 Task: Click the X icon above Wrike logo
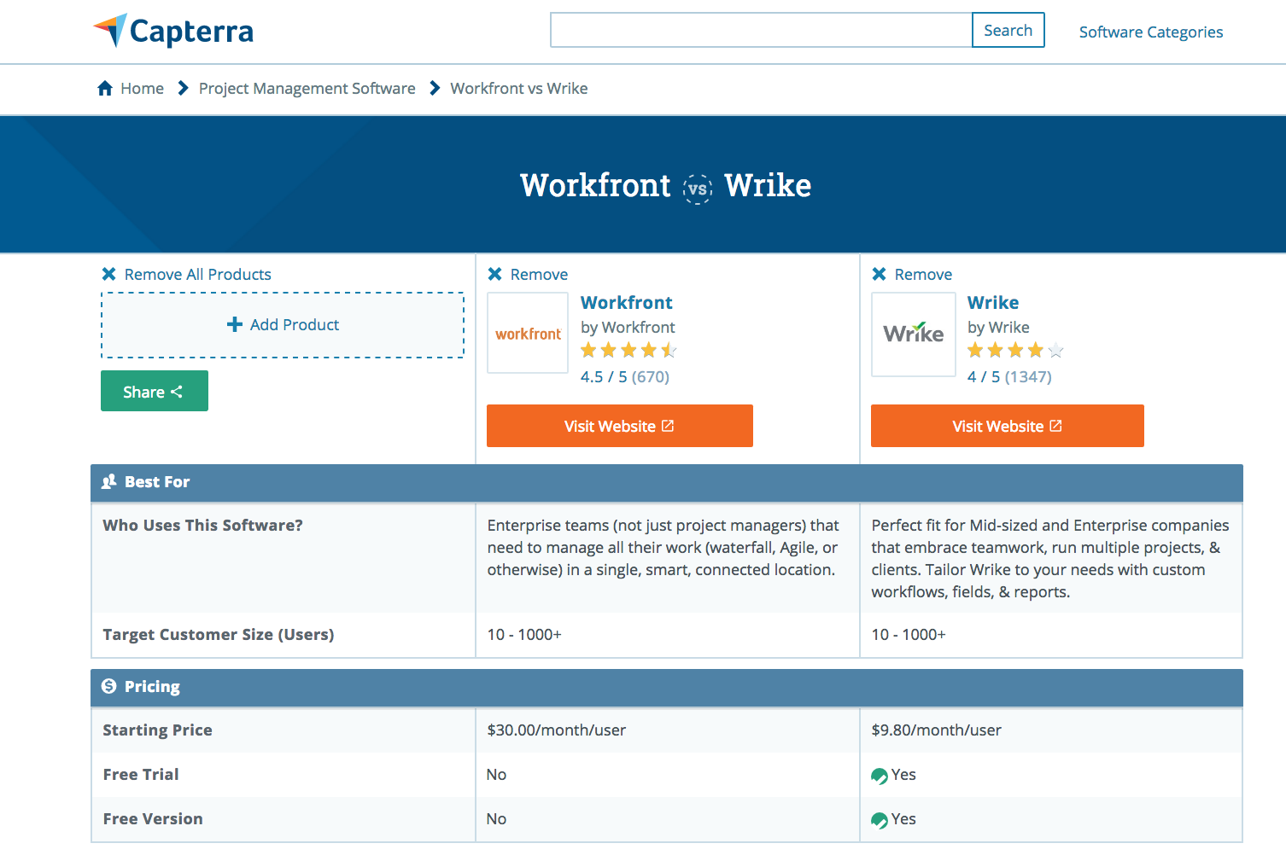879,274
